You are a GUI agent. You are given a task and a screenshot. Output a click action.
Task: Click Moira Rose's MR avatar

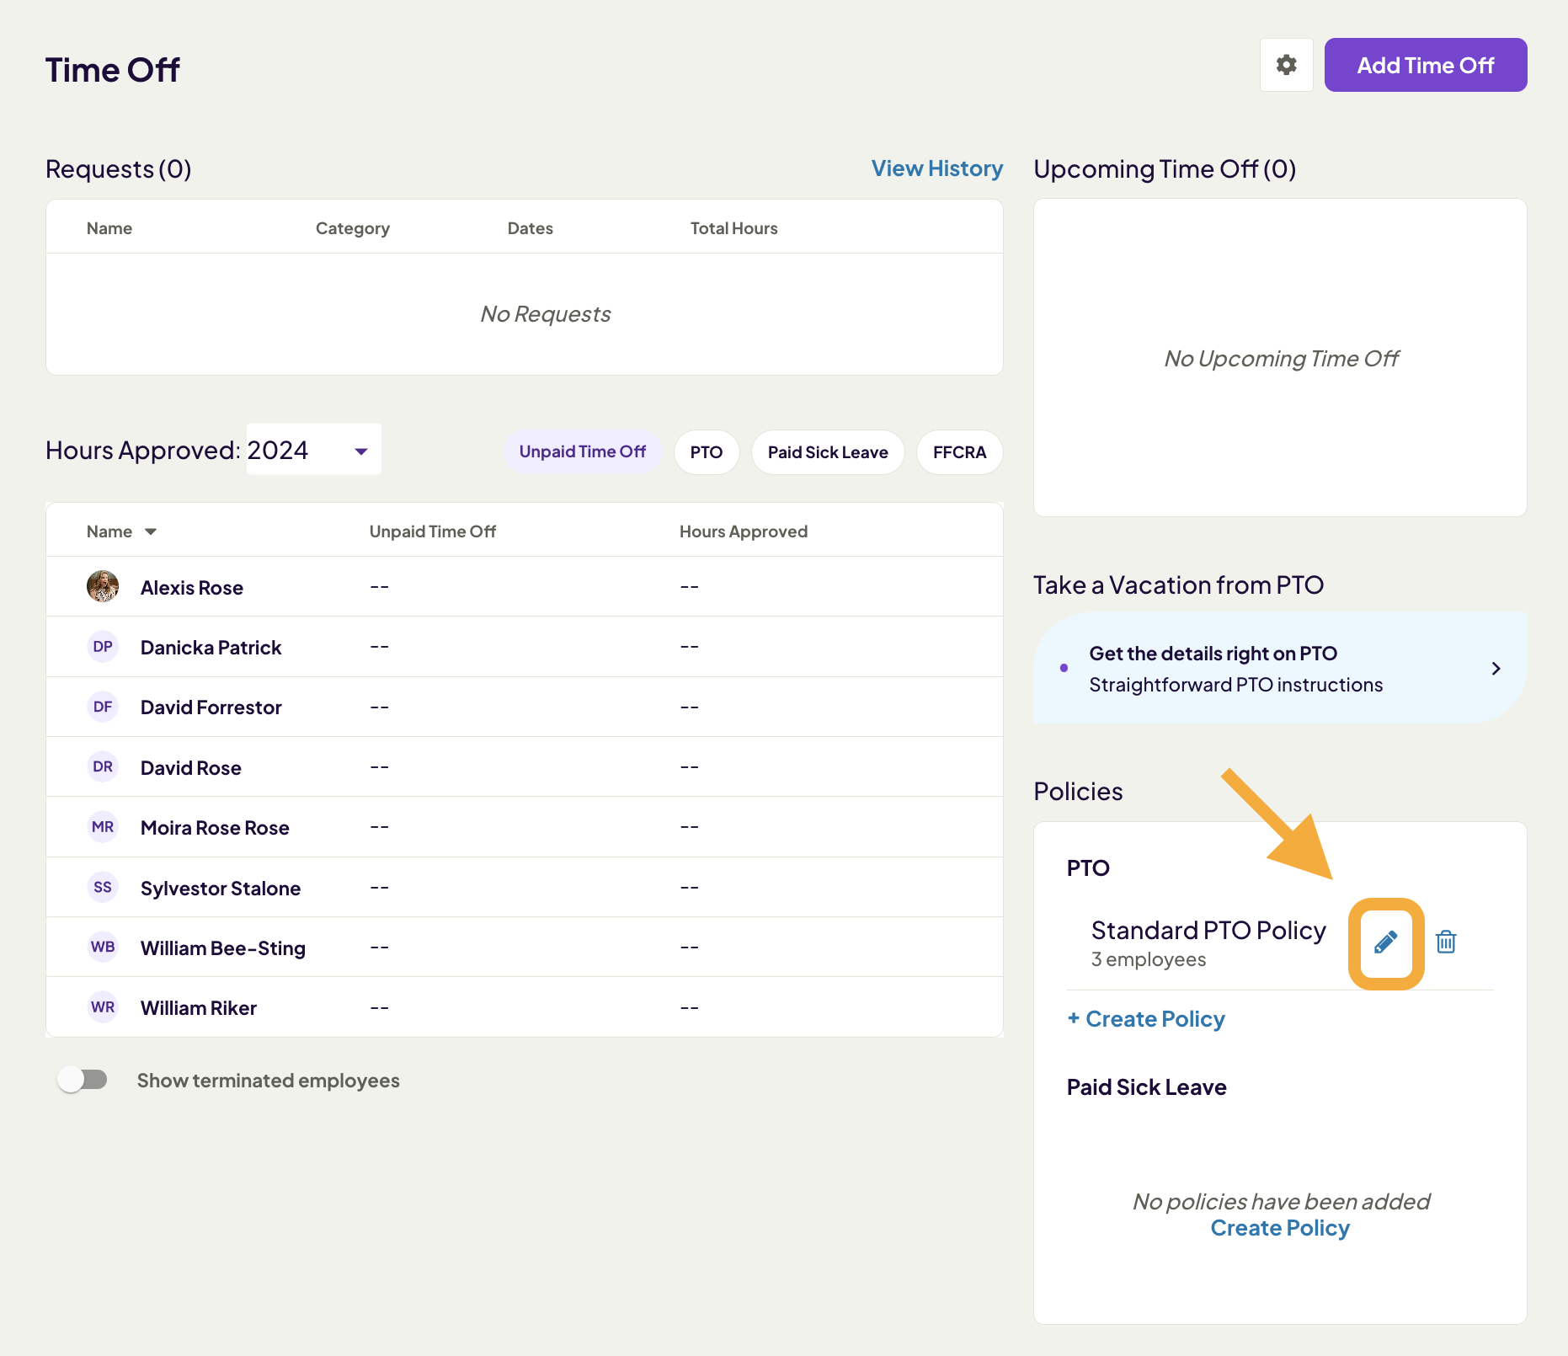pyautogui.click(x=103, y=827)
